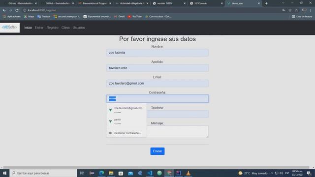
Task: Open the Lista de lectura panel
Action: (x=302, y=17)
